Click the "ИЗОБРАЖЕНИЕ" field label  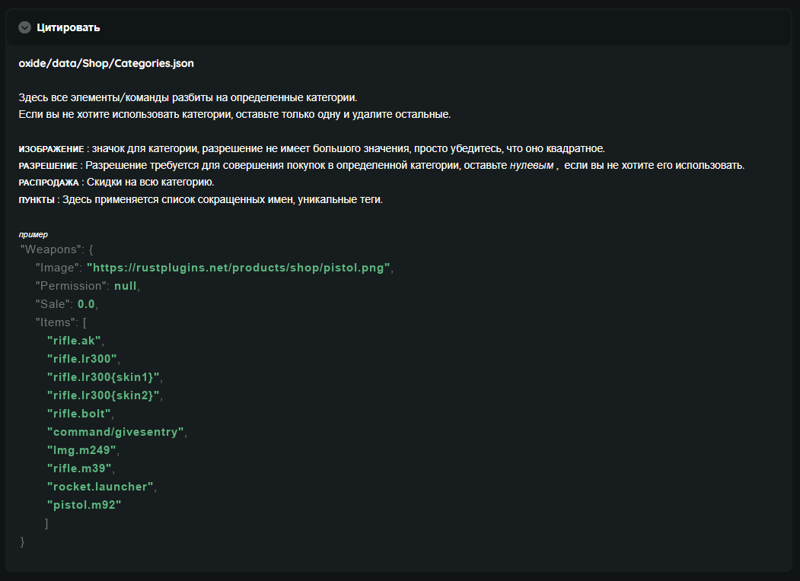click(x=51, y=149)
